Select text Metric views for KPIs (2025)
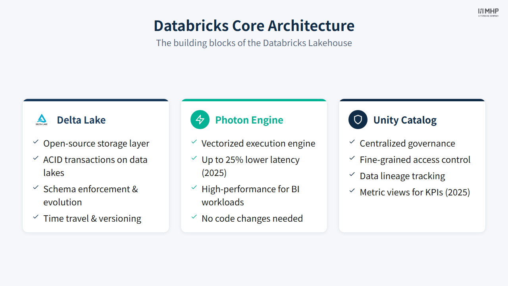Screen dimensions: 508x286 point(415,192)
